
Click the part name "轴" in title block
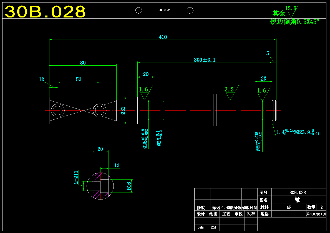click(297, 199)
